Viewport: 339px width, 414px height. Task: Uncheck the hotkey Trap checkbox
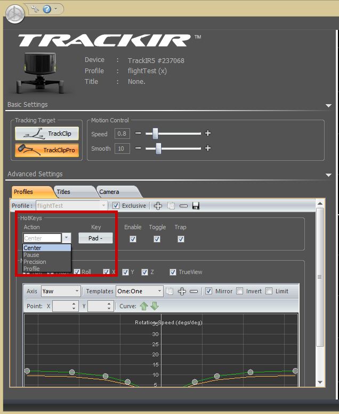pyautogui.click(x=181, y=239)
